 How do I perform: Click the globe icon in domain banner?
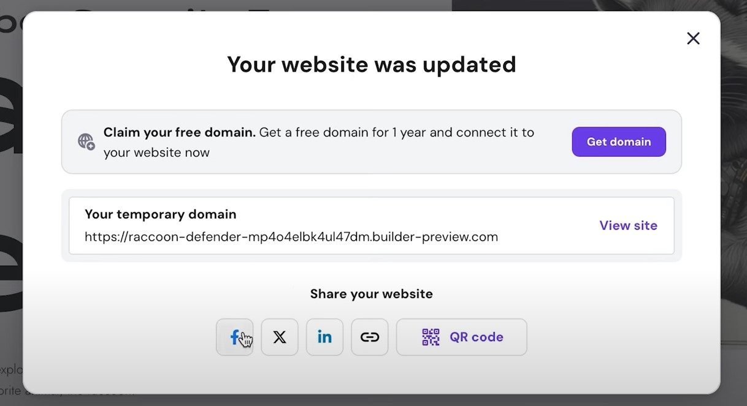pos(86,142)
